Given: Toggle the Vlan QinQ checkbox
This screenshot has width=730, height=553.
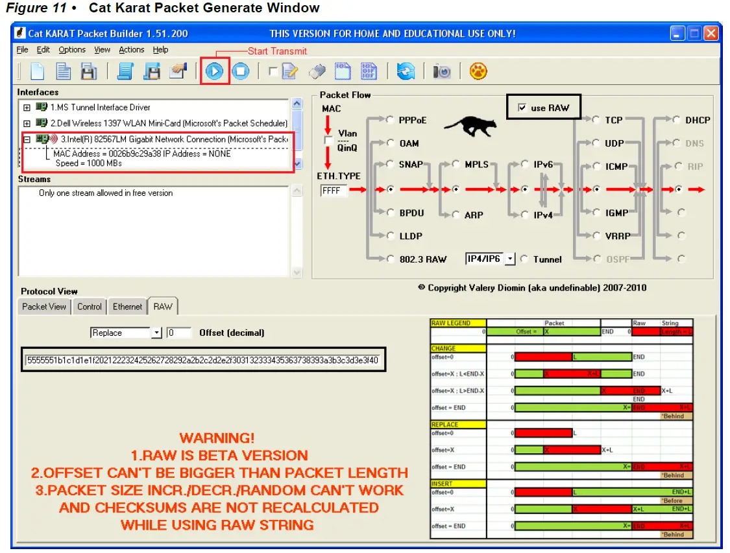Looking at the screenshot, I should click(329, 141).
